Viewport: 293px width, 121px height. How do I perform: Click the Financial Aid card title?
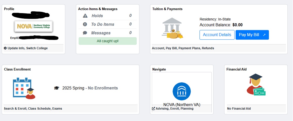click(236, 69)
